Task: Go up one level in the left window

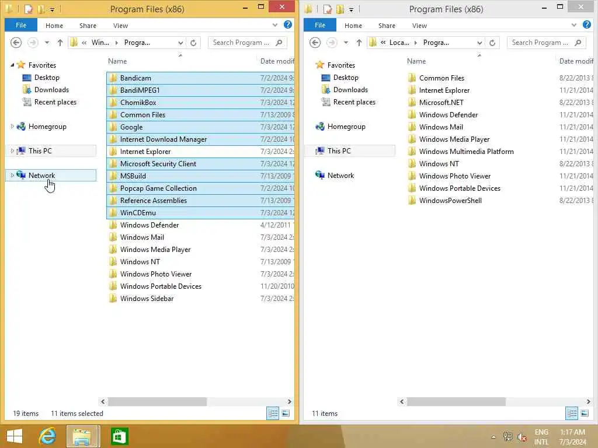Action: [60, 43]
